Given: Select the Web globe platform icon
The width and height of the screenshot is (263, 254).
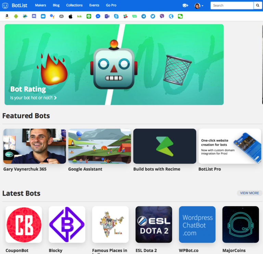Looking at the screenshot, I should (171, 16).
